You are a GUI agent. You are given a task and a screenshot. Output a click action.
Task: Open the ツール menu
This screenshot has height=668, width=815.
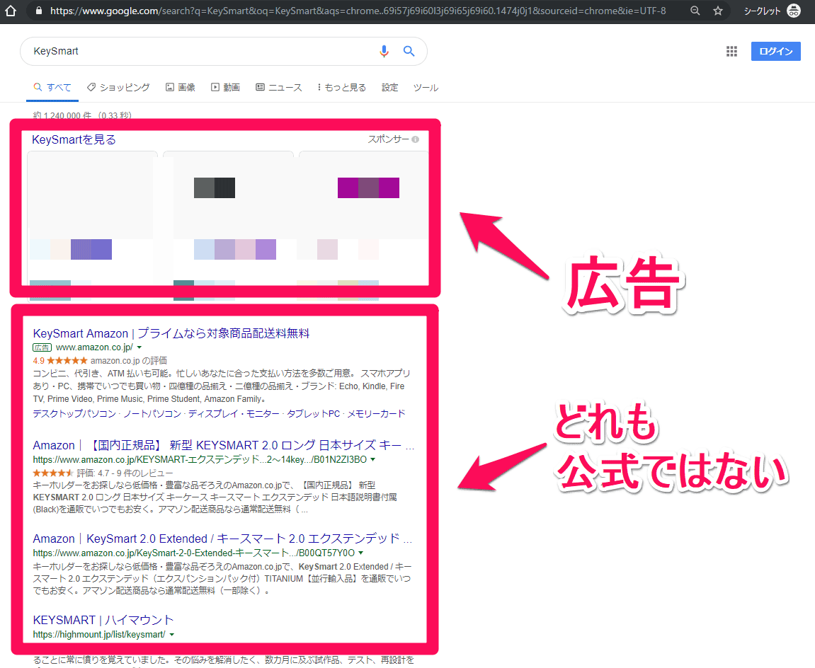pos(426,87)
